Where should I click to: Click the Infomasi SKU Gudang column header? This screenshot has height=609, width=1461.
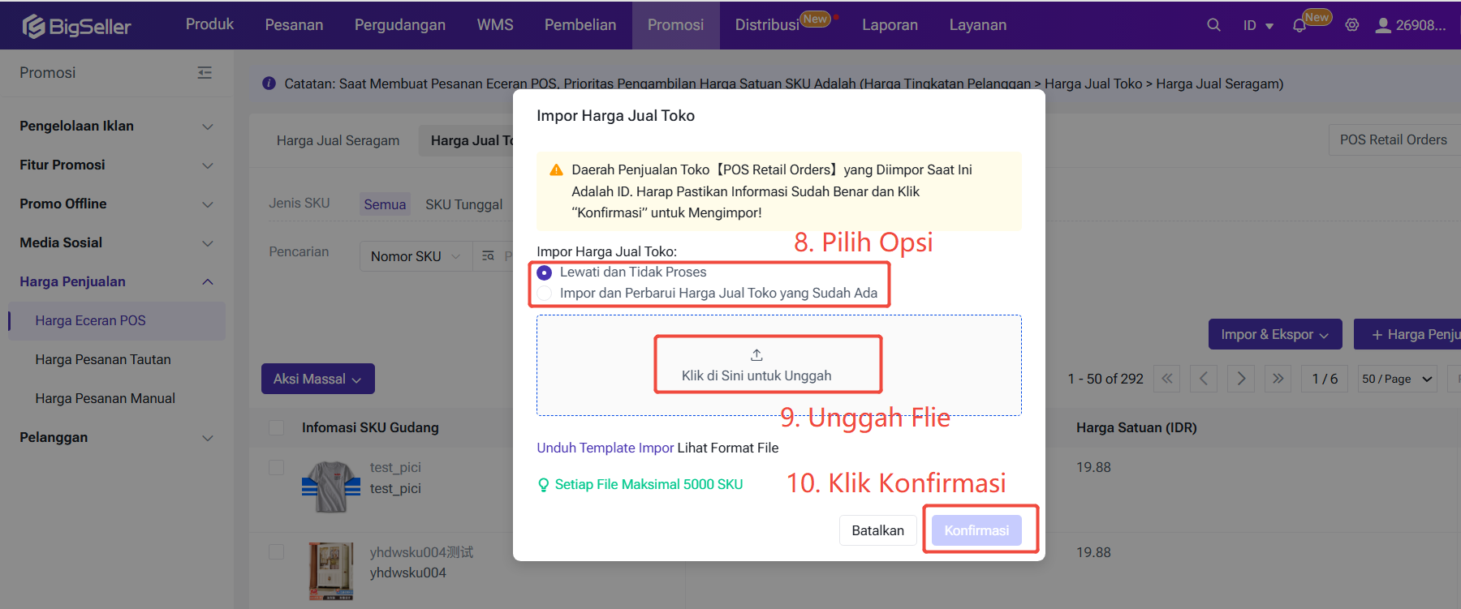[x=370, y=427]
